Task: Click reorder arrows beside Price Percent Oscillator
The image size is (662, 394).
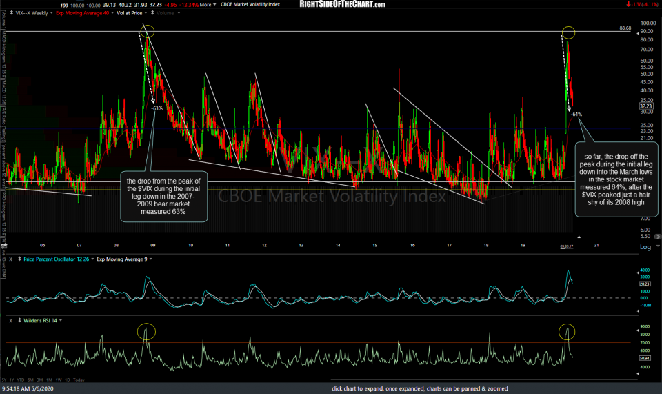Action: [x=19, y=259]
